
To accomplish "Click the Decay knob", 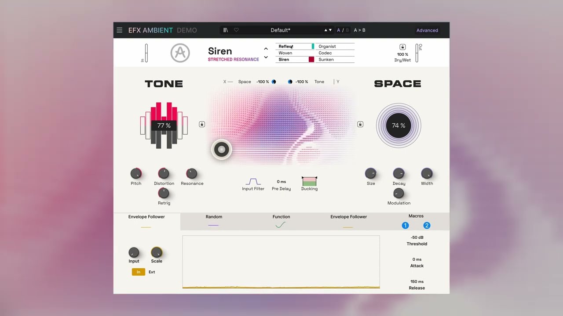I will [x=398, y=174].
